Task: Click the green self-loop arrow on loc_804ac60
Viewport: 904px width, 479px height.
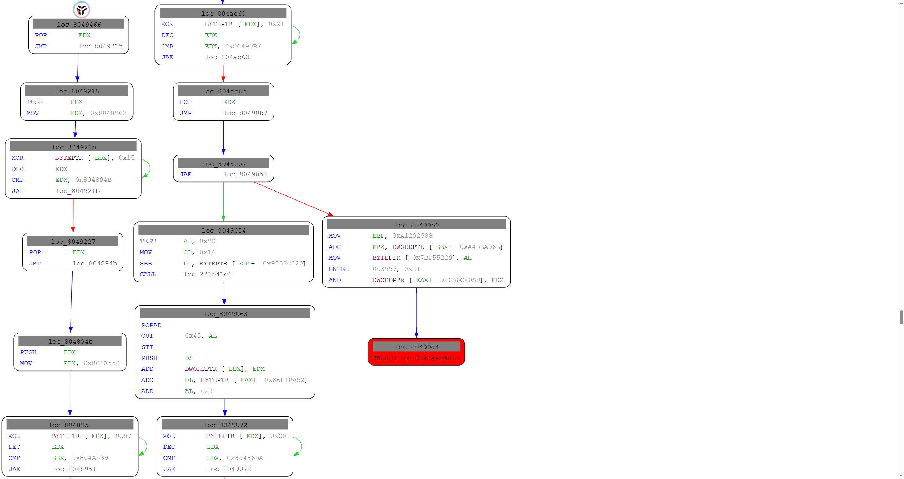Action: (x=296, y=35)
